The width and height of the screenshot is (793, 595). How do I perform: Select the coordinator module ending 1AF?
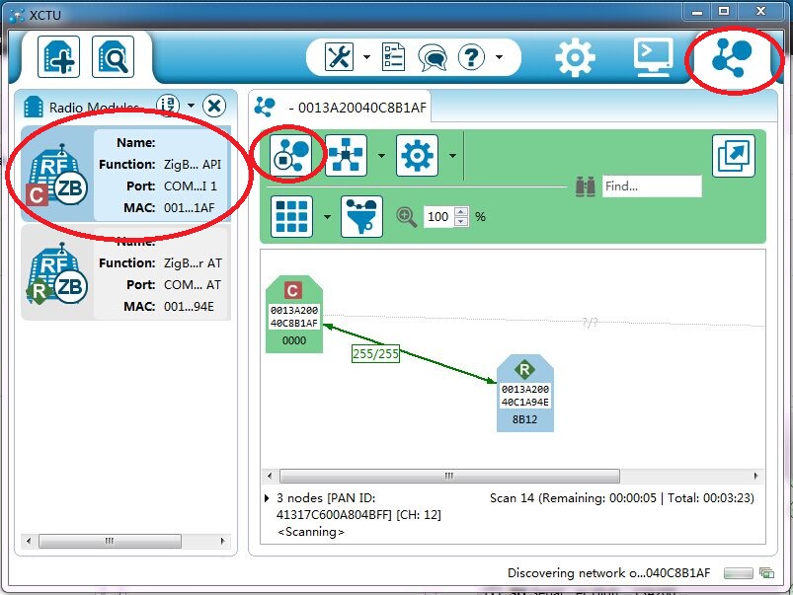click(x=126, y=175)
